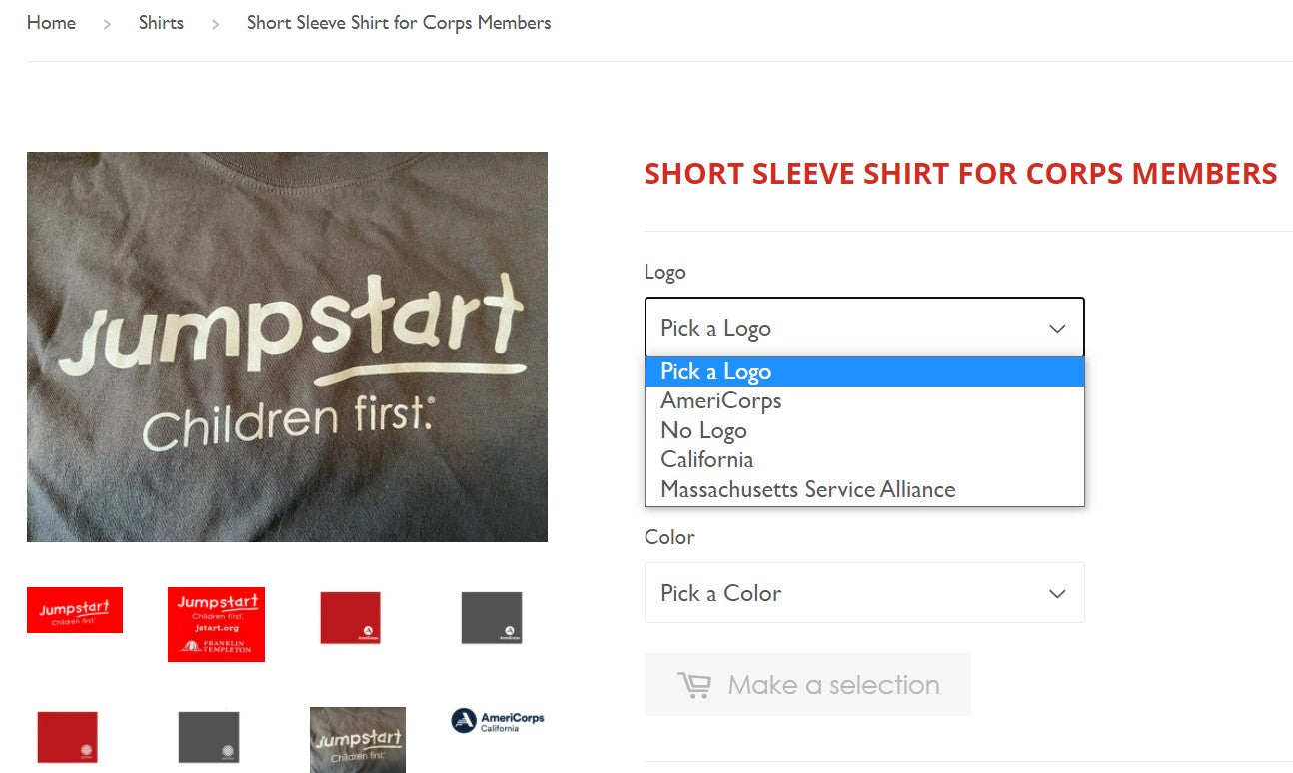The image size is (1293, 773).
Task: Open the Logo dropdown via its chevron arrow
Action: [1057, 327]
